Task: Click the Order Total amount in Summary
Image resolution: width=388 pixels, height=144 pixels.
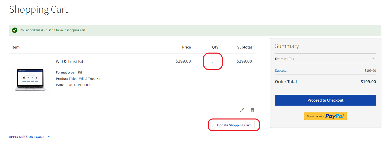Action: (x=368, y=82)
